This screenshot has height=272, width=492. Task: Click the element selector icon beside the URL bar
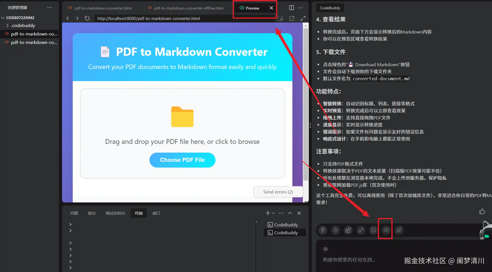click(281, 18)
